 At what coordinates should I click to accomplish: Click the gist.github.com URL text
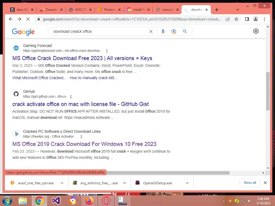[x=45, y=97]
